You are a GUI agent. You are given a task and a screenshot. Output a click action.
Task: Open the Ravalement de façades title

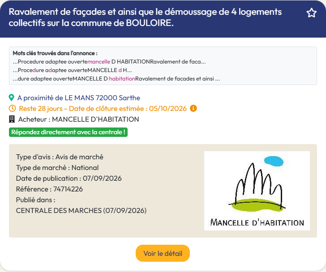pyautogui.click(x=145, y=17)
